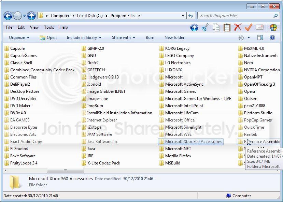Image resolution: width=283 pixels, height=202 pixels.
Task: Select the Microsoft Xbox 360 Accessories folder
Action: 190,142
